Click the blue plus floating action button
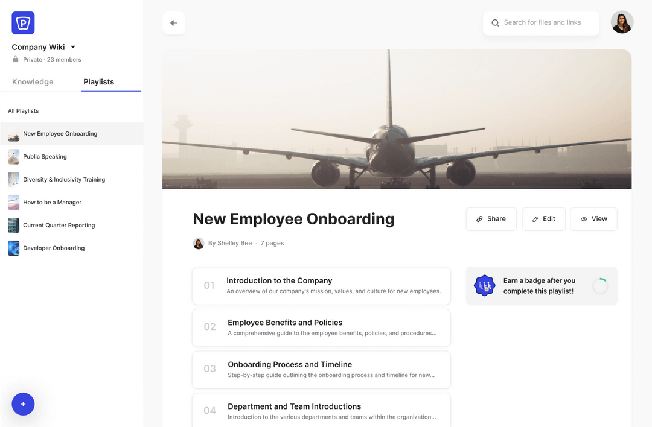This screenshot has width=652, height=427. pos(23,404)
